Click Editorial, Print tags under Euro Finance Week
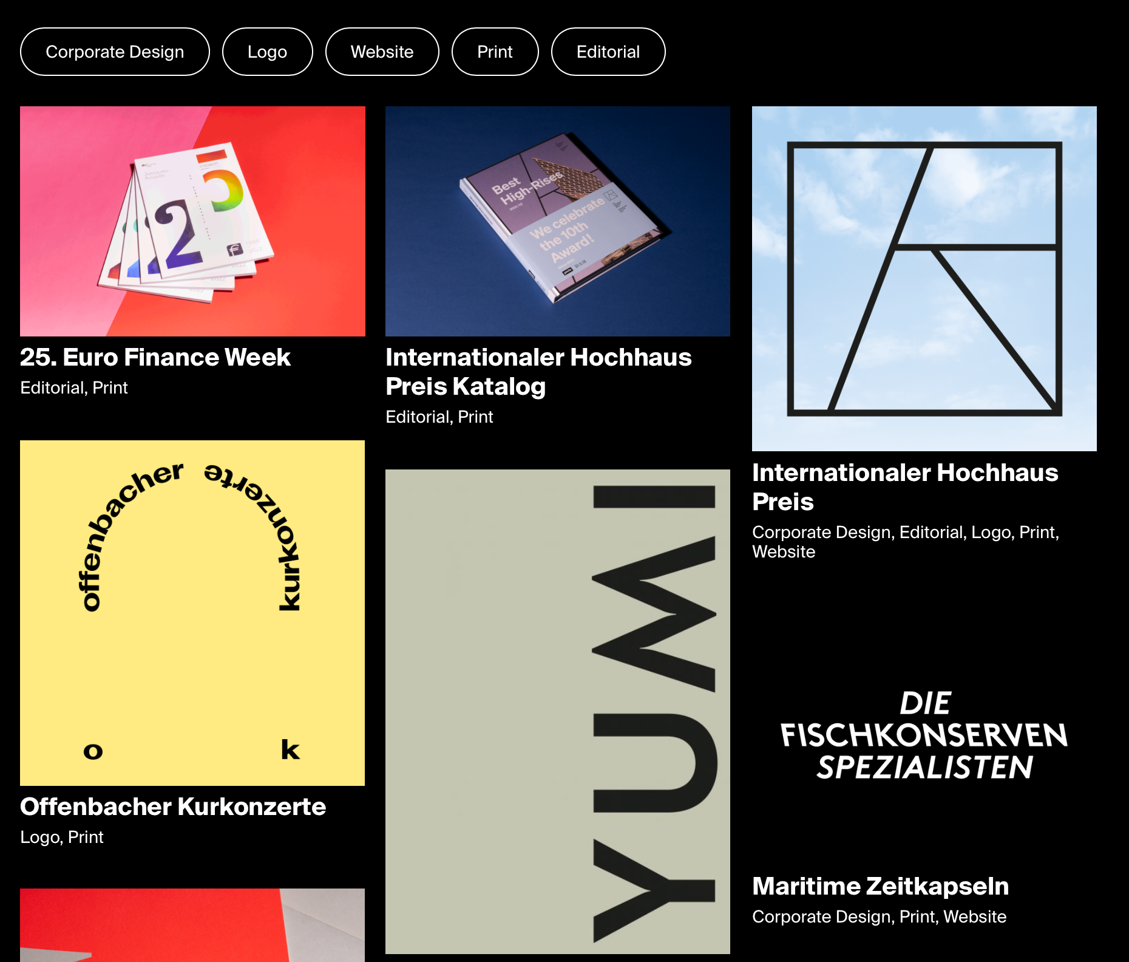Viewport: 1129px width, 962px height. coord(74,387)
